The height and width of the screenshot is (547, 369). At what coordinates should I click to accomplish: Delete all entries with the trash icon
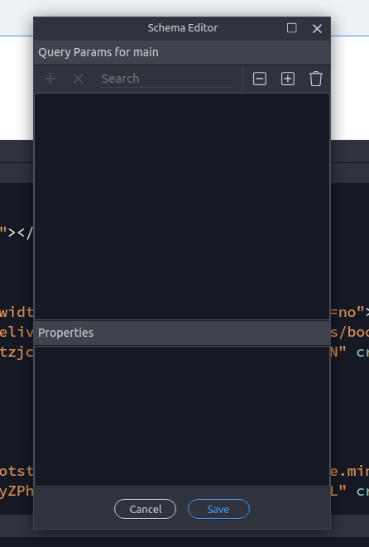[x=316, y=79]
